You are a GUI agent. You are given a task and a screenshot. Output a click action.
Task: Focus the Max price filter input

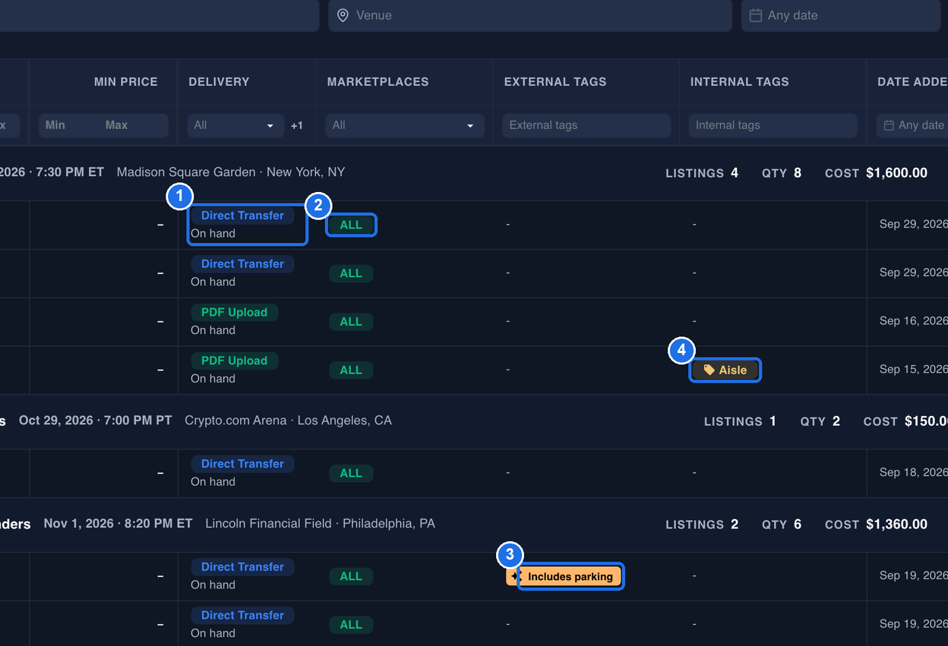pos(134,125)
